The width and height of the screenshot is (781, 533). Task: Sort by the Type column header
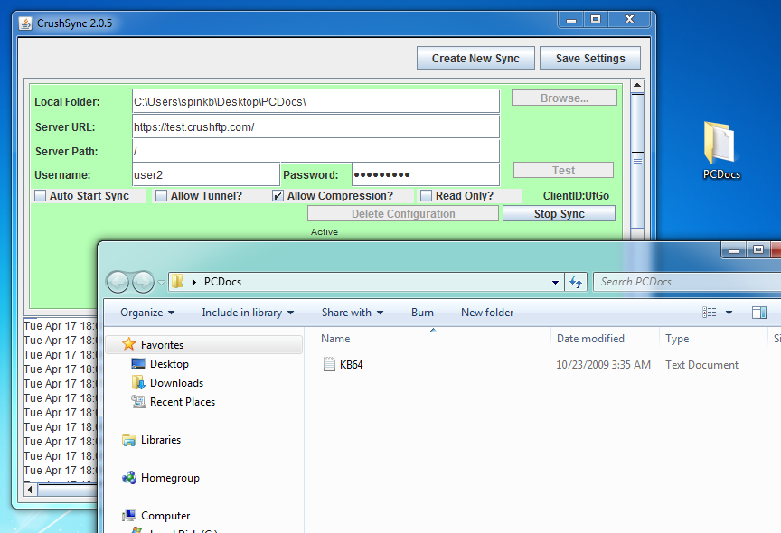[677, 339]
